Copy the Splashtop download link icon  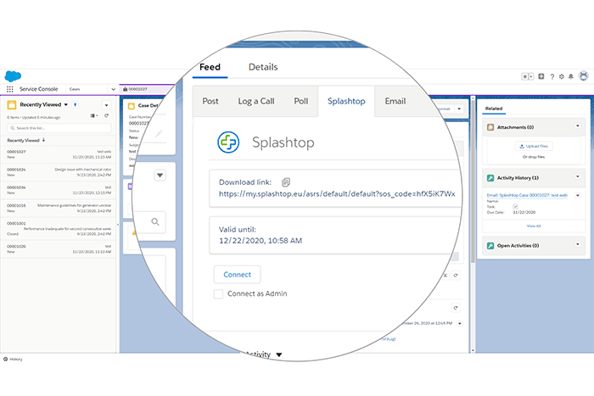pos(286,182)
